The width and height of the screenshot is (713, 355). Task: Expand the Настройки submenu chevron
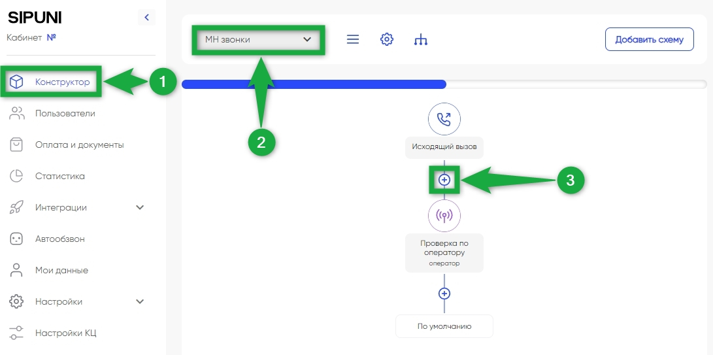[x=140, y=302]
